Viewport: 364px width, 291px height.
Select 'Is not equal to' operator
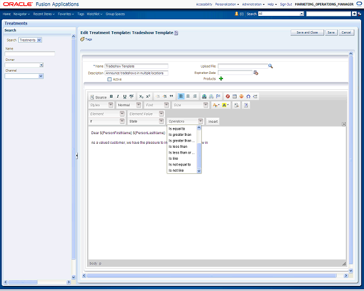180,164
